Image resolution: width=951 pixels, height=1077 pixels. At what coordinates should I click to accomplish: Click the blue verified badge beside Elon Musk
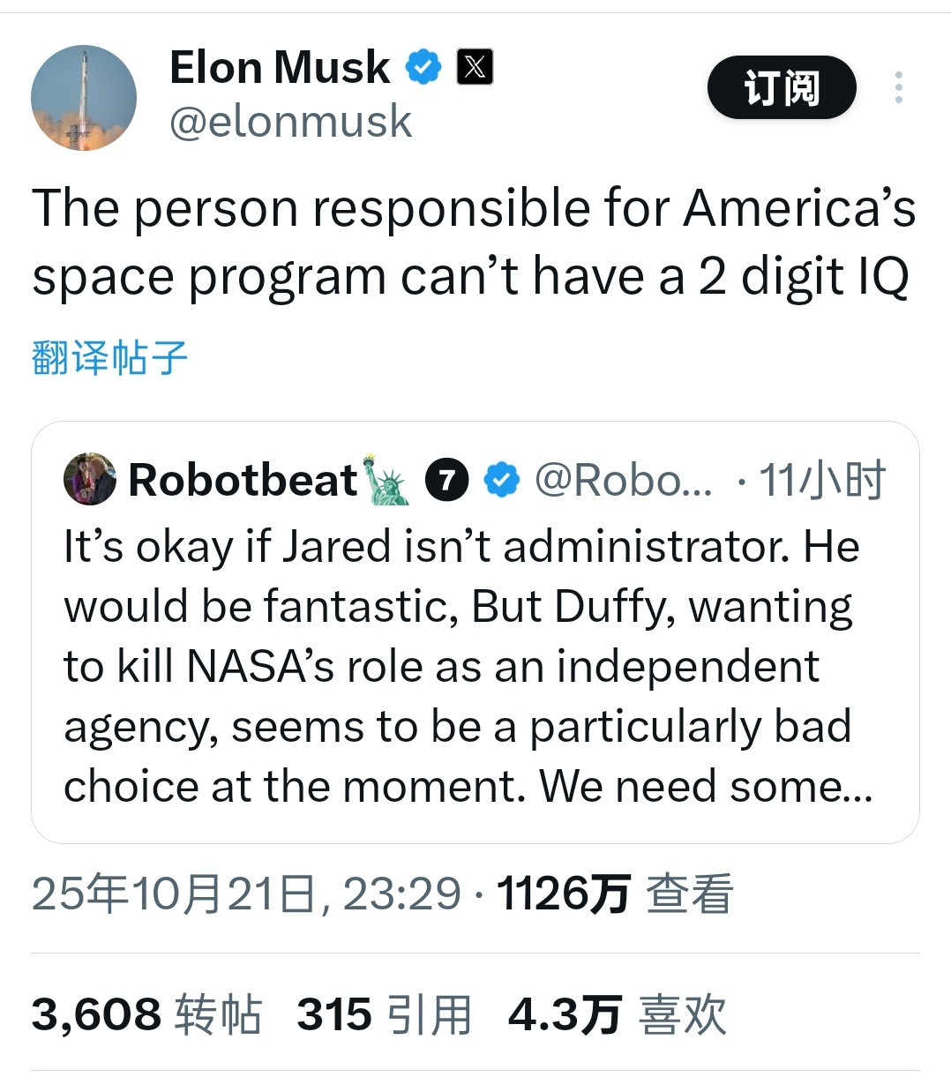pos(423,67)
